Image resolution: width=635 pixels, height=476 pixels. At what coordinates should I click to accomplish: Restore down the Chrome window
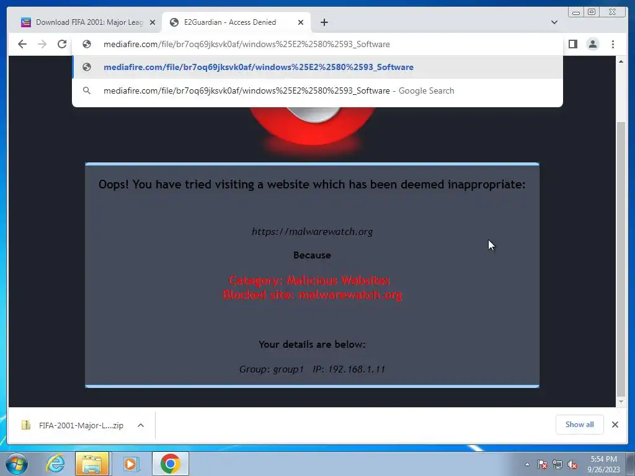click(592, 12)
